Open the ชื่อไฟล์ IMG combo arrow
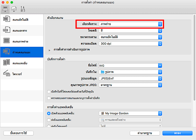The height and width of the screenshot is (140, 196). pos(160,65)
